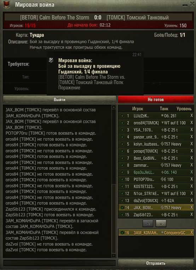Sort roster by Танк column header
The width and height of the screenshot is (196, 270).
164,108
